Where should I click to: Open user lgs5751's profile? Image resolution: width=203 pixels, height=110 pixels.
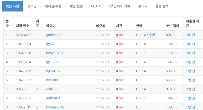click(x=52, y=62)
